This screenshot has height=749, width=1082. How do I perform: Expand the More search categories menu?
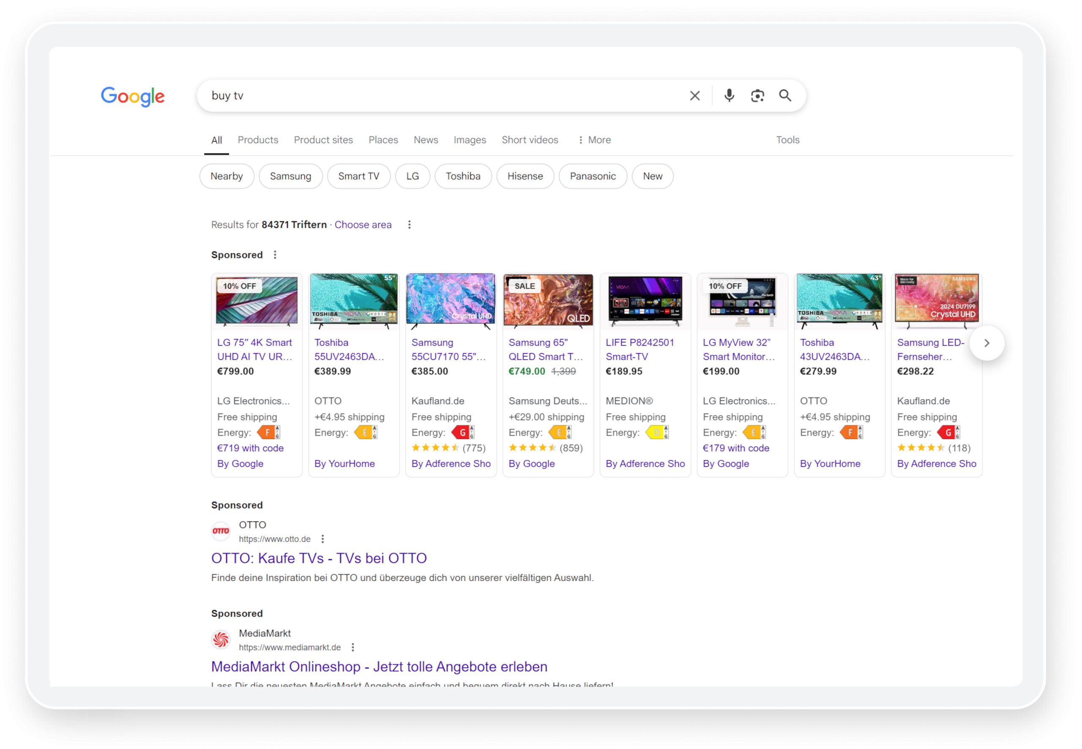tap(594, 140)
